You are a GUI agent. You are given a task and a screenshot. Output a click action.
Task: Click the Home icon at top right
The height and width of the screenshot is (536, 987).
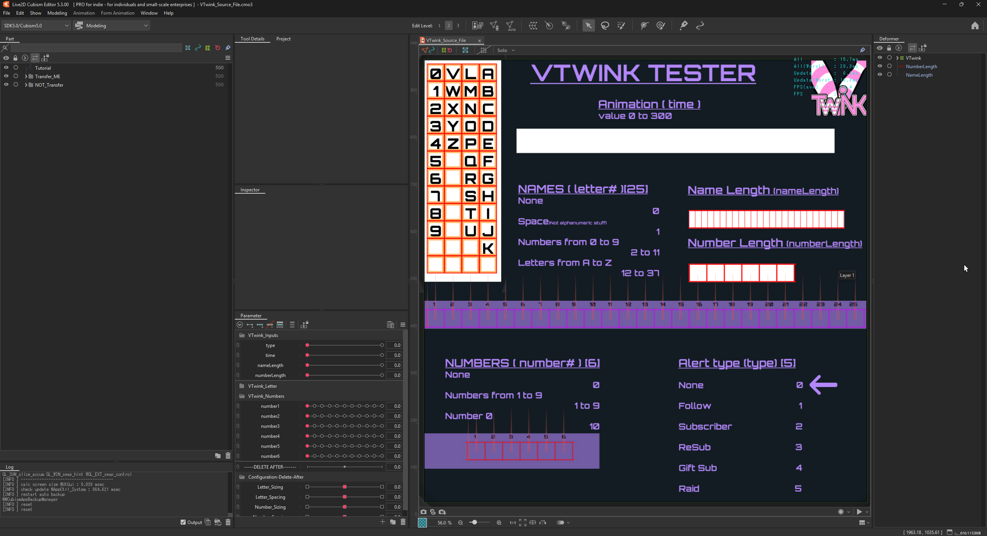tap(975, 25)
